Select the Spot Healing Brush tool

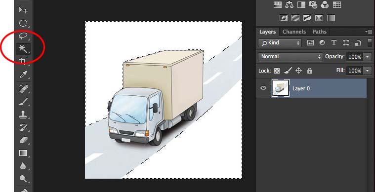tap(23, 89)
